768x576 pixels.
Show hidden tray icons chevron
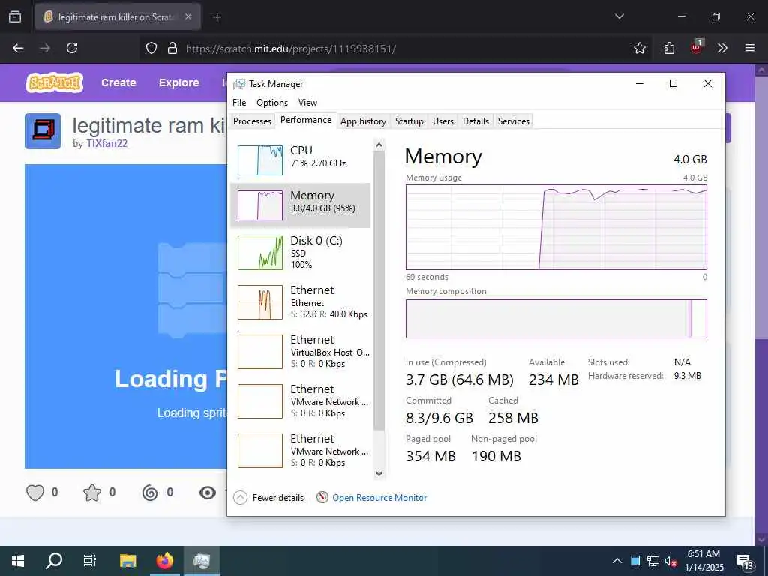click(617, 561)
